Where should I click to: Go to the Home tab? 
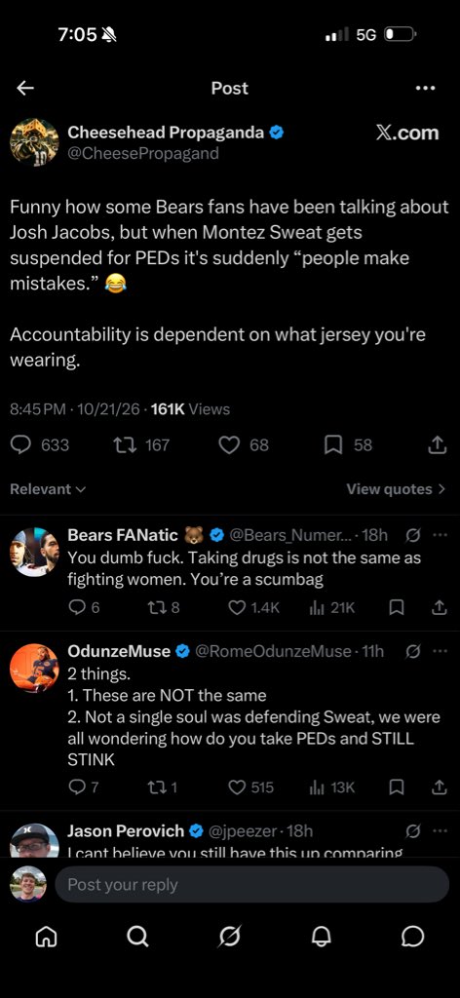click(x=45, y=937)
